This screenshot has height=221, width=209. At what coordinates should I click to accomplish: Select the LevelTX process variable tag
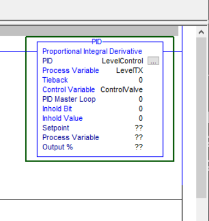tap(130, 71)
